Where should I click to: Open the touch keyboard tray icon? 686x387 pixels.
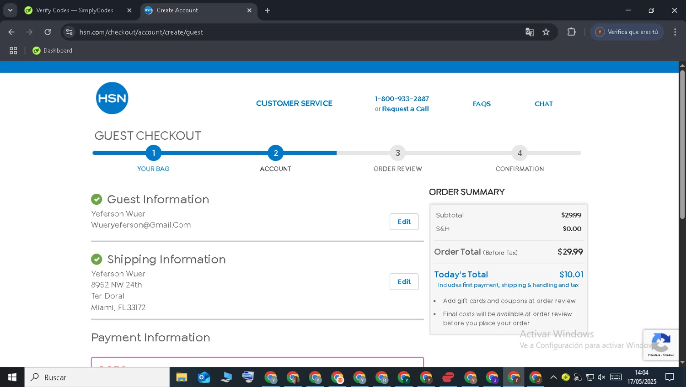point(616,377)
